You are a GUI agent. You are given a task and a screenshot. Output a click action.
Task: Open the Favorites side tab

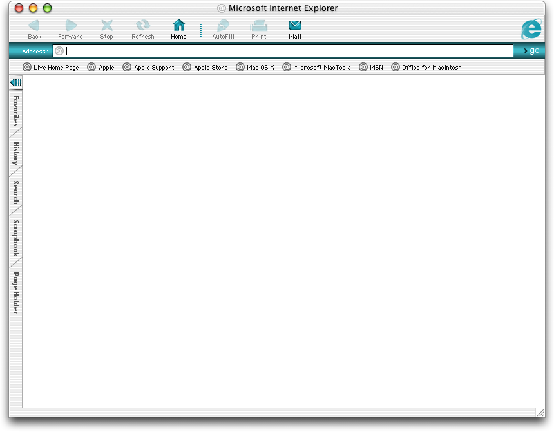(x=15, y=111)
